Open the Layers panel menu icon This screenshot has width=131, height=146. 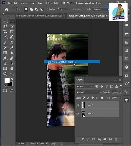(x=120, y=80)
